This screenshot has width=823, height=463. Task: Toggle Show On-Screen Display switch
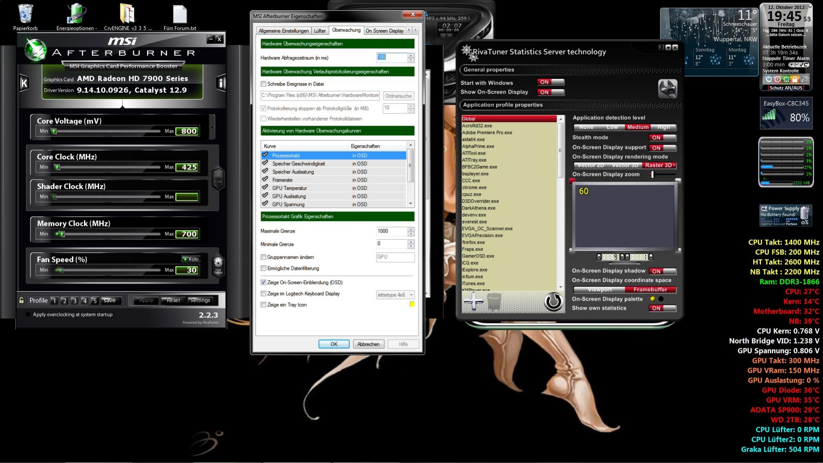point(551,92)
